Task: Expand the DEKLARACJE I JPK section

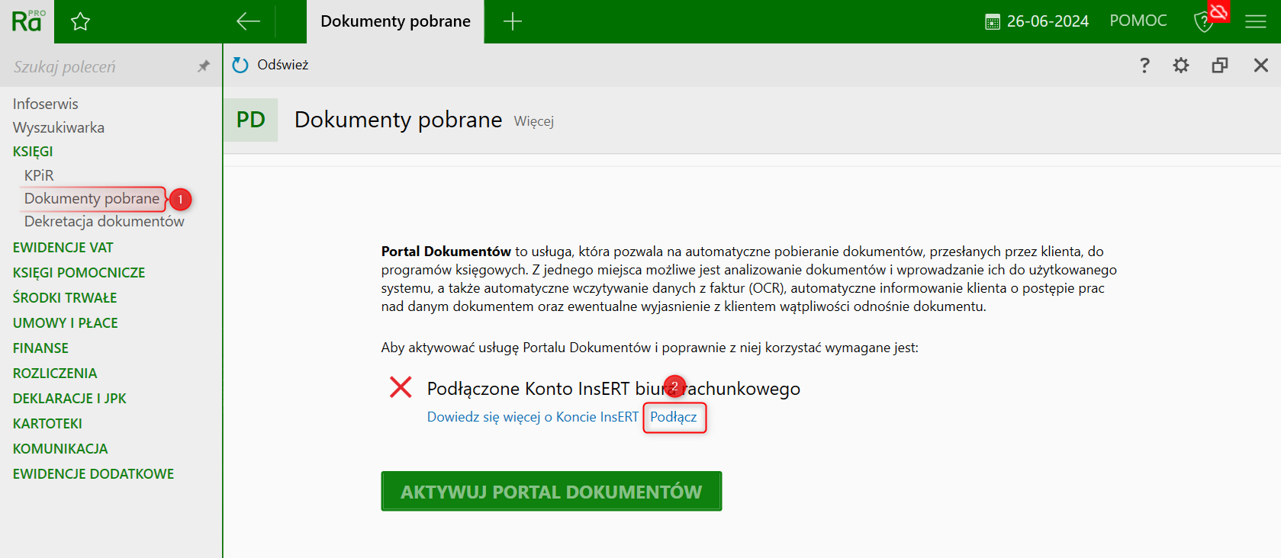Action: 69,399
